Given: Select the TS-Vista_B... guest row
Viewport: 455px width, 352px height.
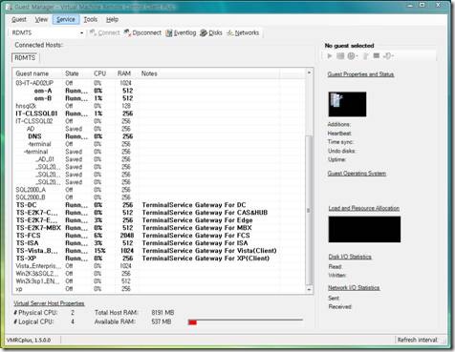Looking at the screenshot, I should [x=159, y=251].
